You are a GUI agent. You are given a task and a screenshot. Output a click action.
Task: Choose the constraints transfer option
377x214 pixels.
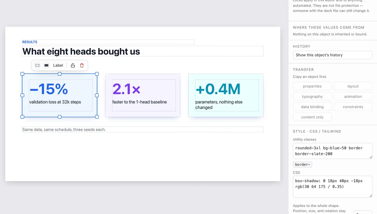click(x=353, y=107)
